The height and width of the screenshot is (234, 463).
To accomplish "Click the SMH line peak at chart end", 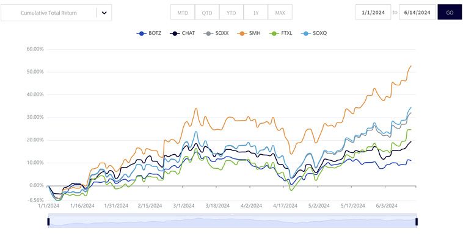I will (x=411, y=66).
